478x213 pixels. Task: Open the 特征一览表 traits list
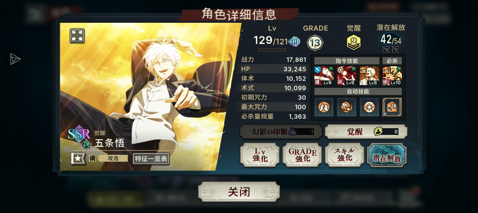coord(151,159)
